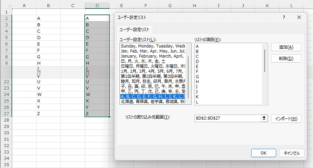Select the Jan, Feb, Mar list entry
This screenshot has width=313, height=168.
[x=153, y=51]
